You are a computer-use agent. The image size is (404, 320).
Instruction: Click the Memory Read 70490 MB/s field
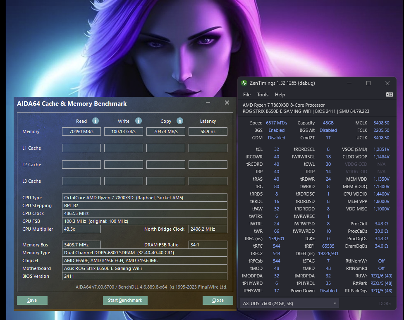[81, 131]
